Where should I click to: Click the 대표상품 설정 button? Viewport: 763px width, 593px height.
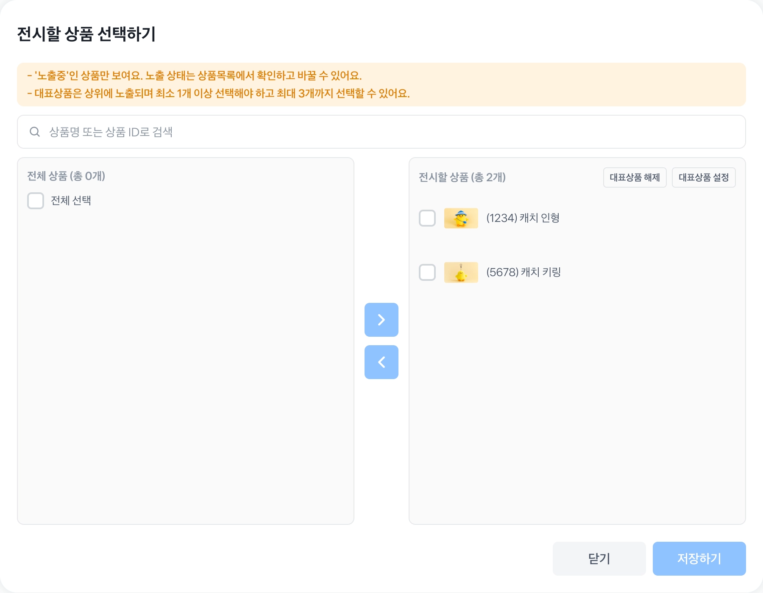[x=704, y=177]
